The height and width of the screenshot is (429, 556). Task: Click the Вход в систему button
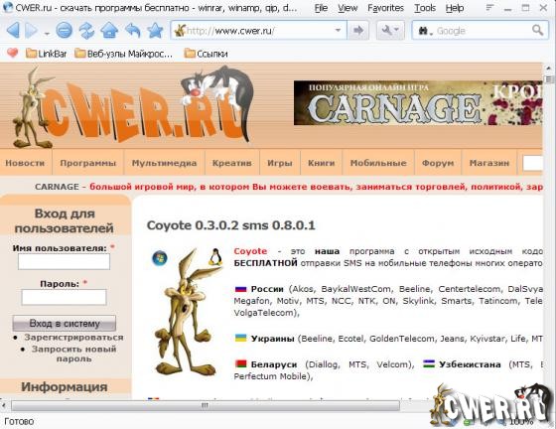pyautogui.click(x=65, y=323)
